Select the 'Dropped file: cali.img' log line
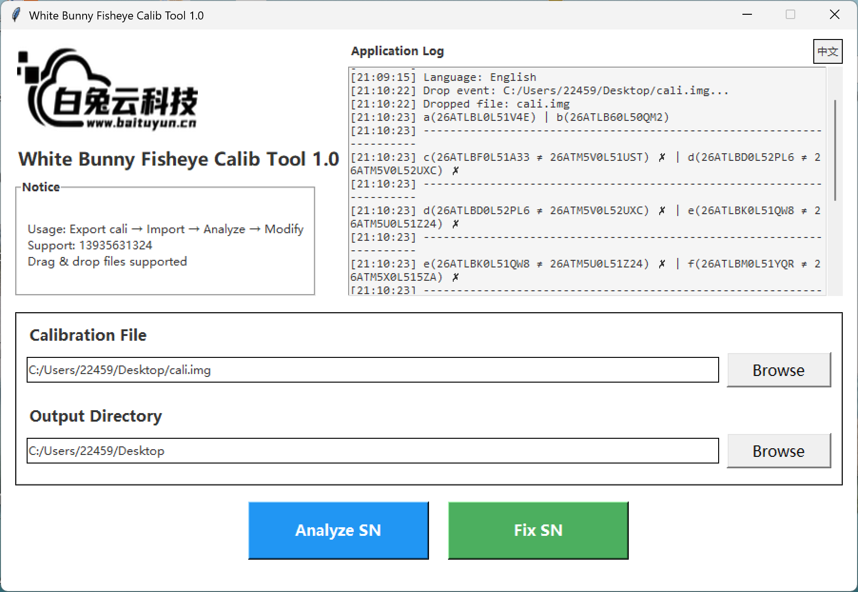The width and height of the screenshot is (858, 592). (x=460, y=104)
